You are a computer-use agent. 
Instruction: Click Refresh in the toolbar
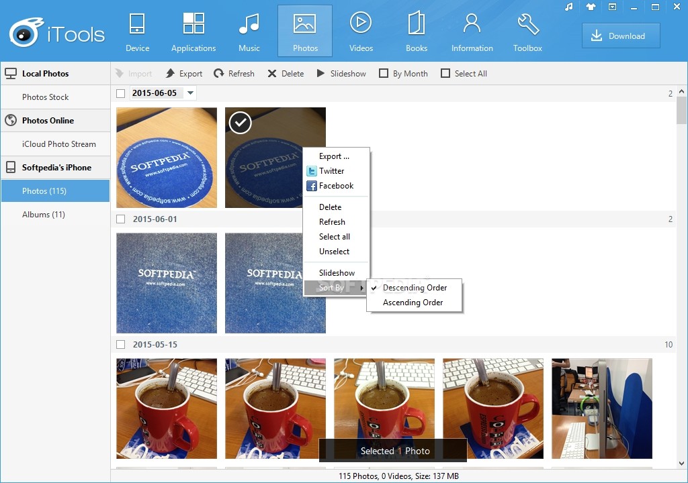pos(234,74)
